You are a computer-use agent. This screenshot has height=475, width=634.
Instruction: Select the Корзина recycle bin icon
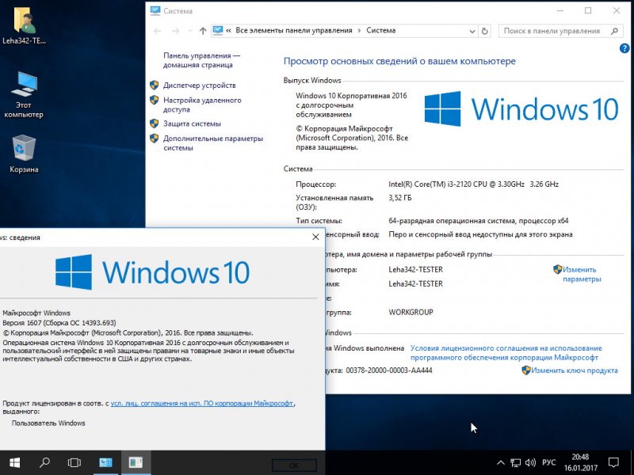(x=24, y=154)
